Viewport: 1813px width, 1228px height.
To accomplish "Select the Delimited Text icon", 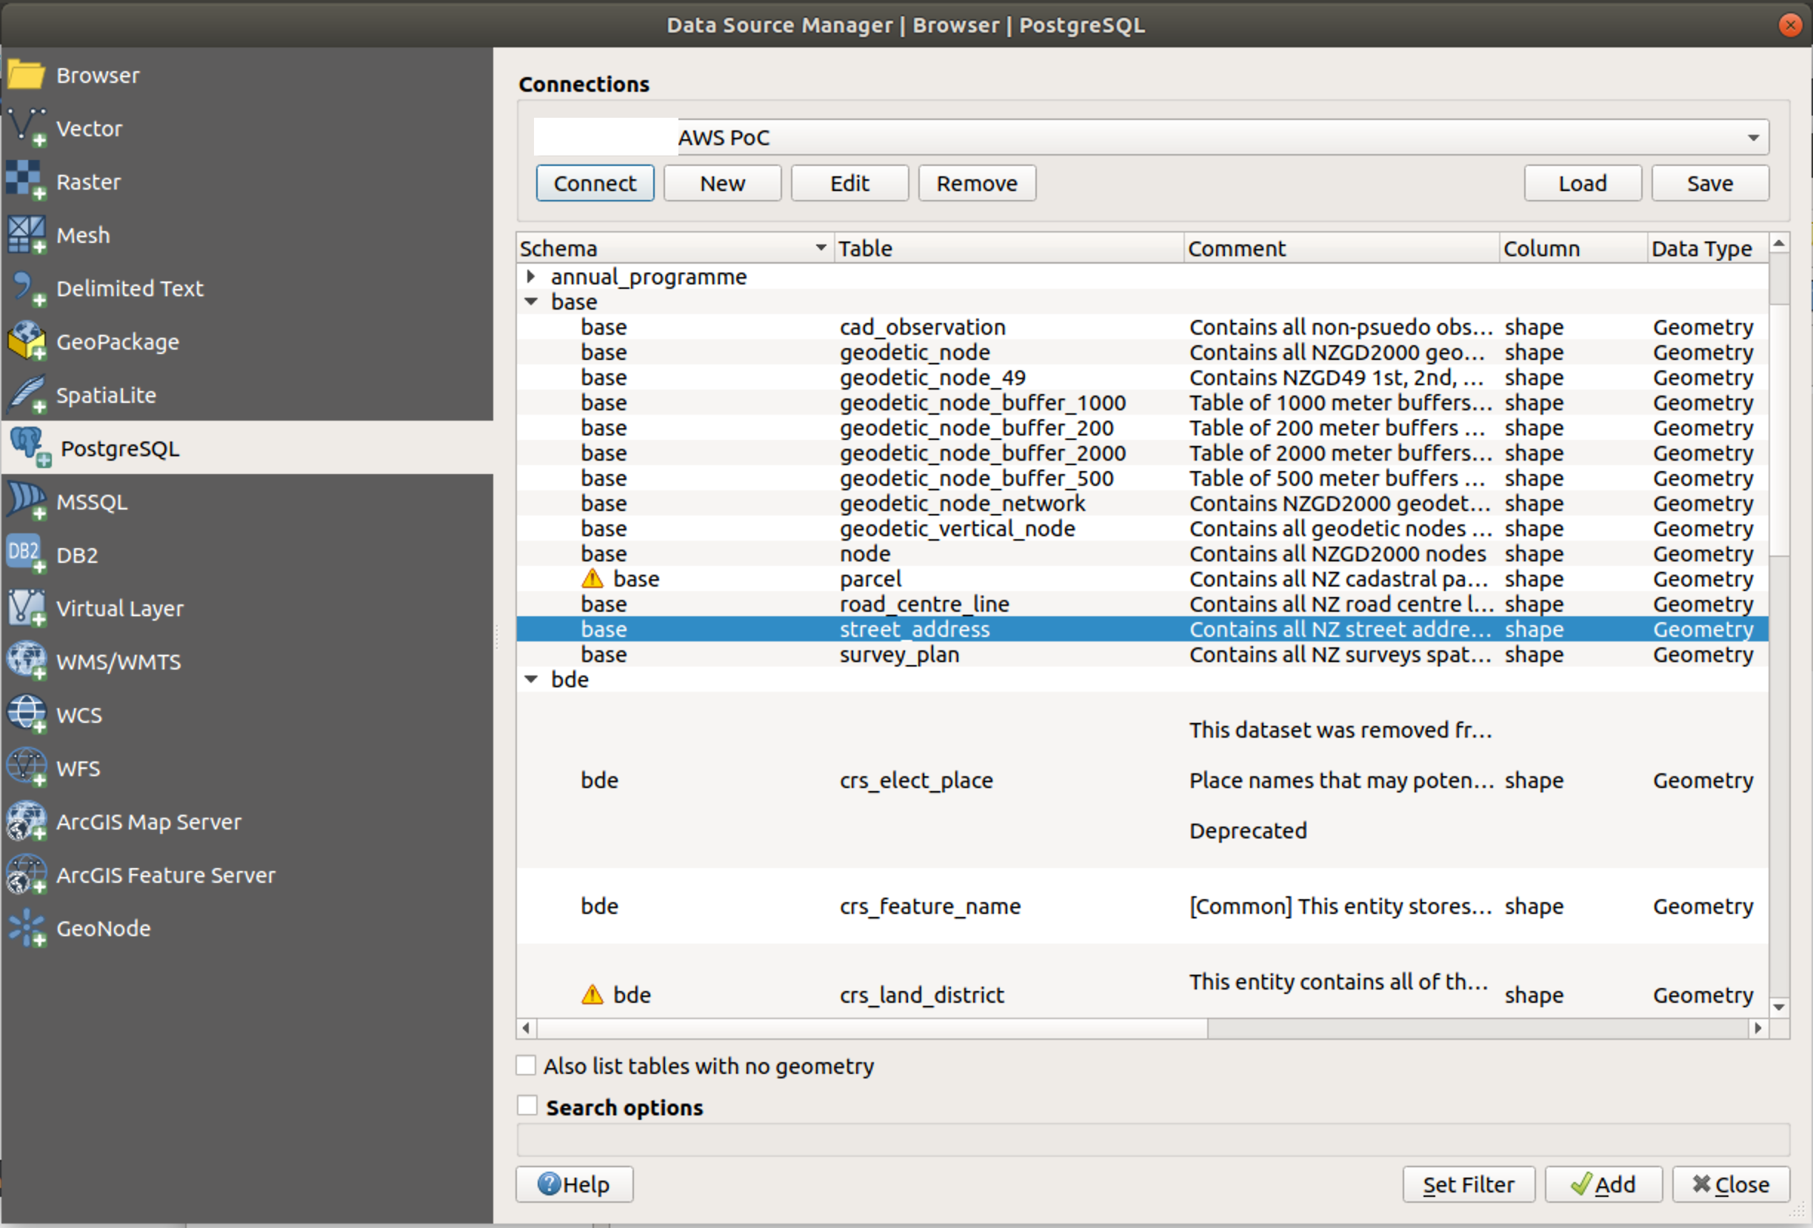I will click(26, 288).
